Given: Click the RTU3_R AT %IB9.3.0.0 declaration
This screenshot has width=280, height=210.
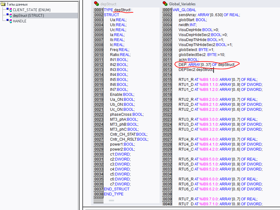Looking at the screenshot, I should pyautogui.click(x=218, y=119).
